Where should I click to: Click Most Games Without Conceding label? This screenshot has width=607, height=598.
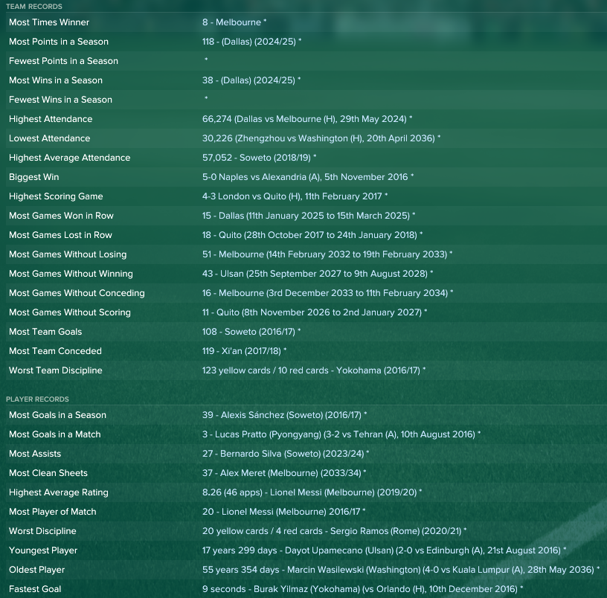coord(77,293)
